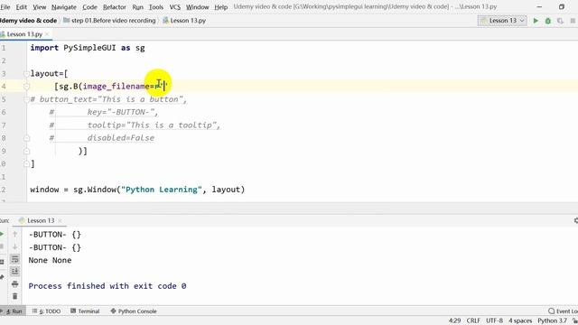Toggle comment fold marker on line 5
Screen dimensions: 578x325
tap(26, 99)
